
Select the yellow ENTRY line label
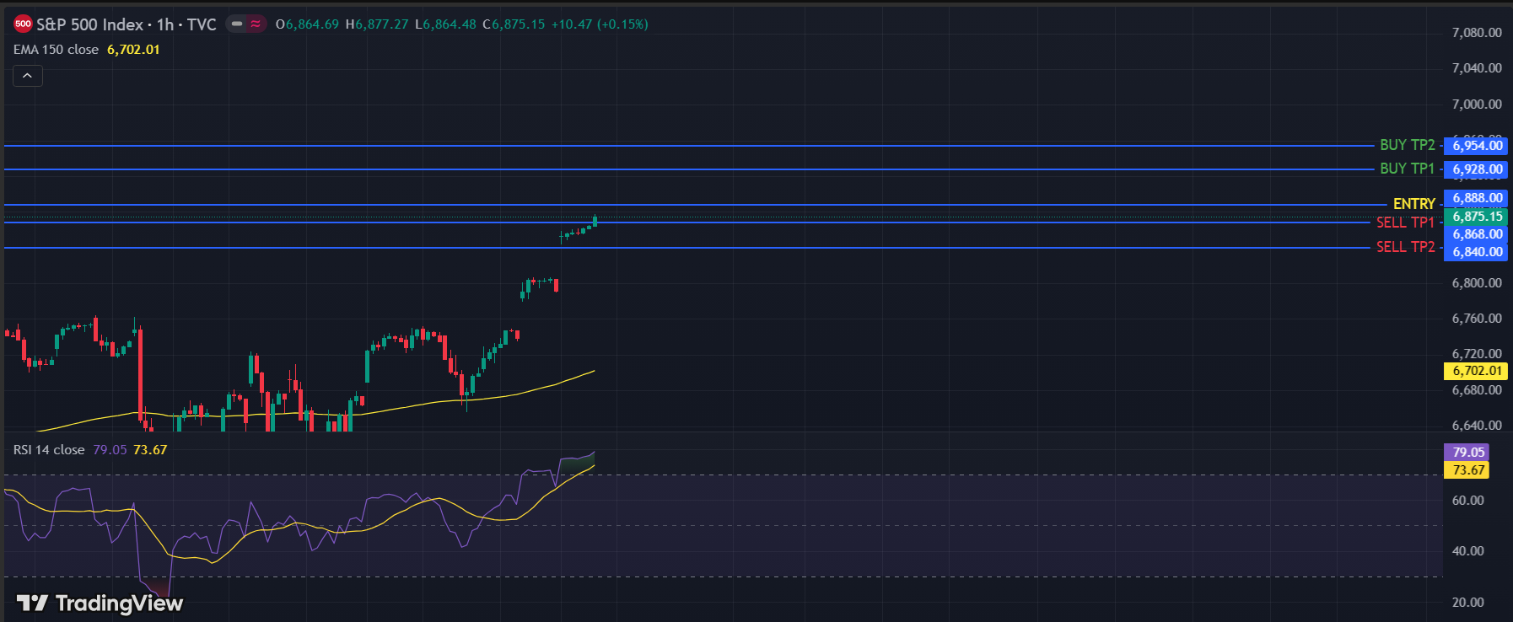coord(1413,204)
